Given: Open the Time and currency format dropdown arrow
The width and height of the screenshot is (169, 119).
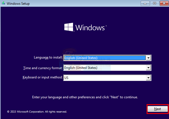Looking at the screenshot, I should (x=148, y=68).
